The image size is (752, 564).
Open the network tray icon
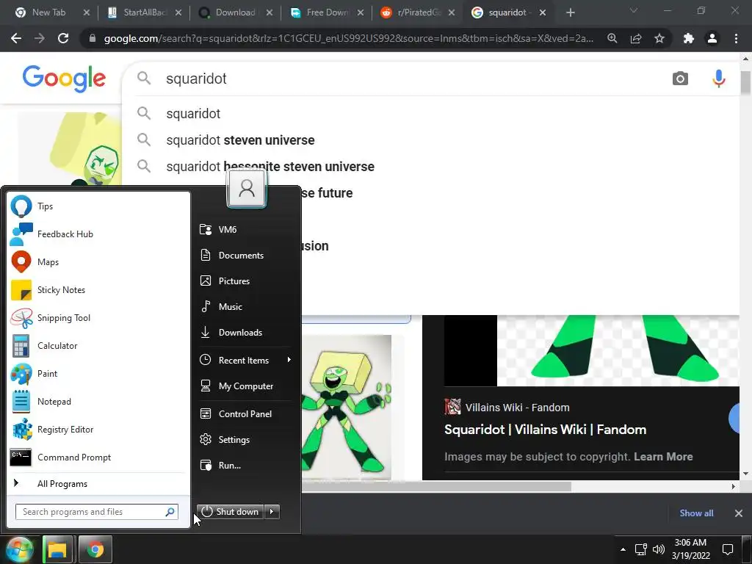[640, 549]
